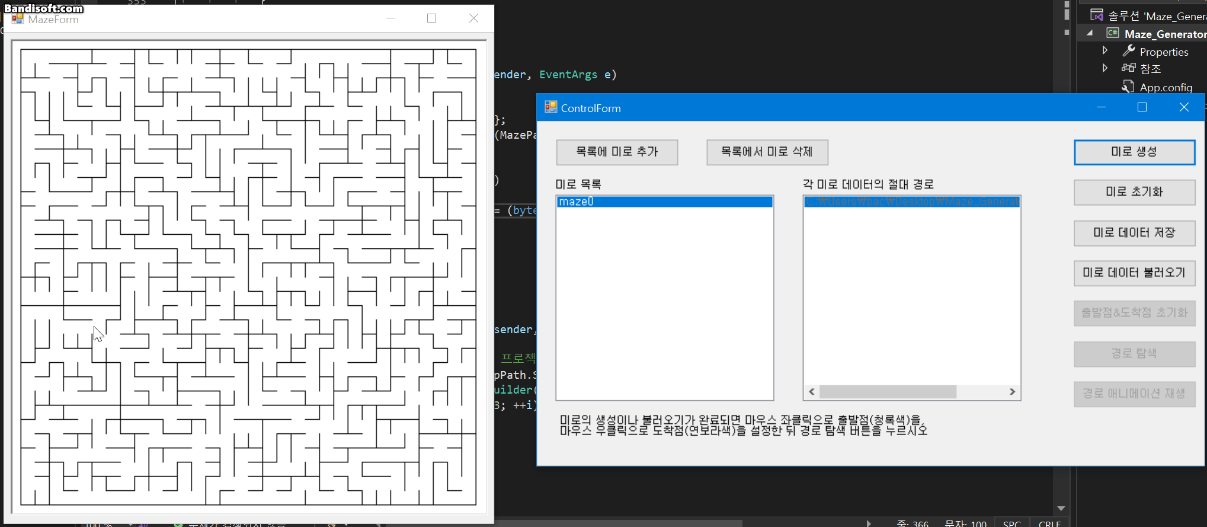
Task: Click the path list left scroll arrow
Action: [x=812, y=392]
